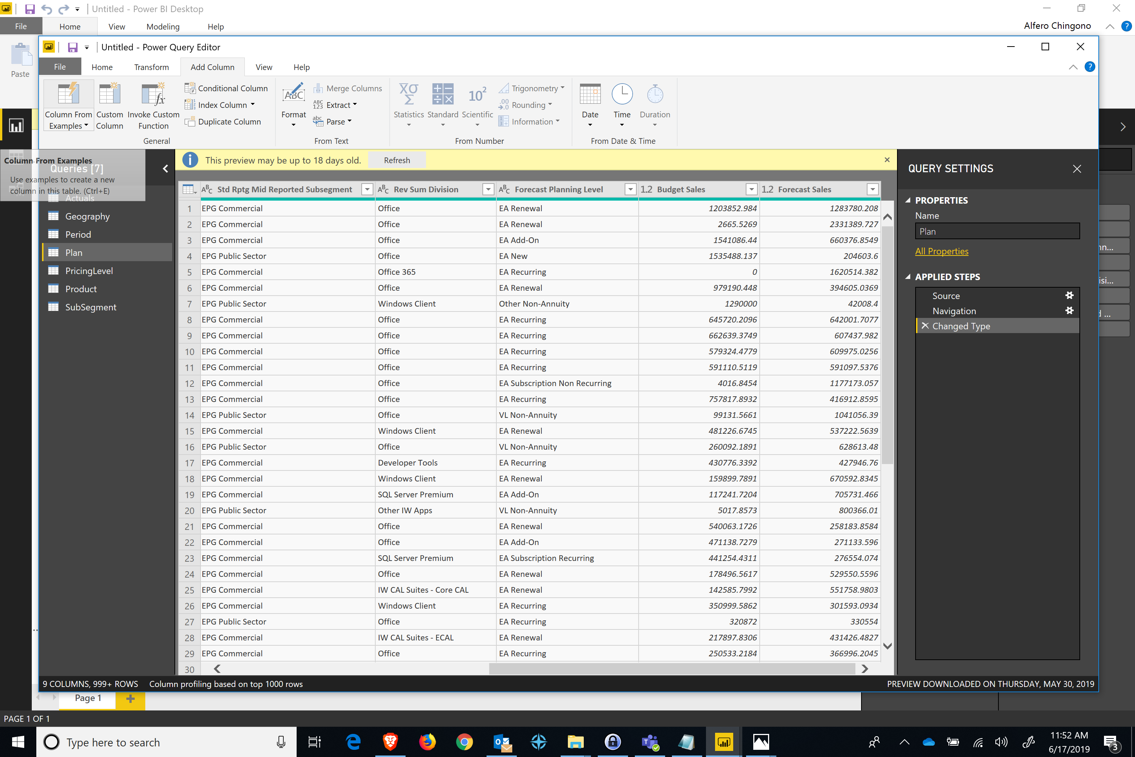
Task: Click the vertical scrollbar down arrow
Action: pyautogui.click(x=887, y=646)
